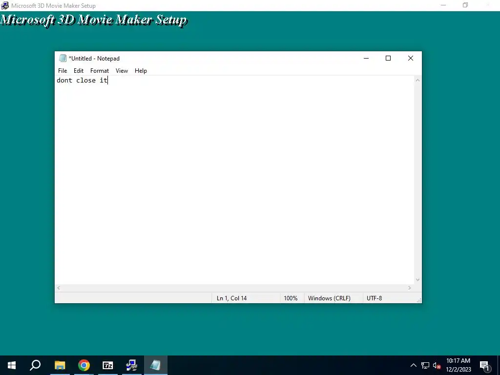Click the Ln 1, Col 14 status entry
Viewport: 500px width, 375px height.
coord(232,298)
